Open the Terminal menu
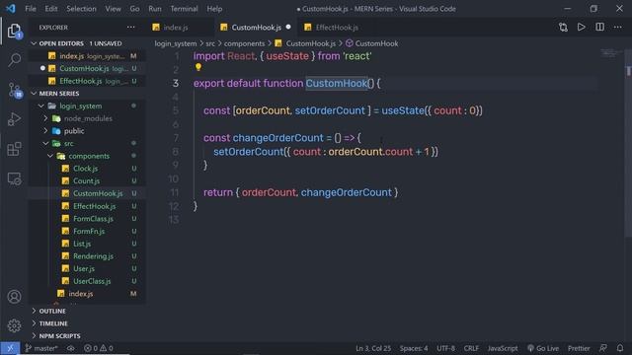The image size is (632, 355). (x=184, y=9)
